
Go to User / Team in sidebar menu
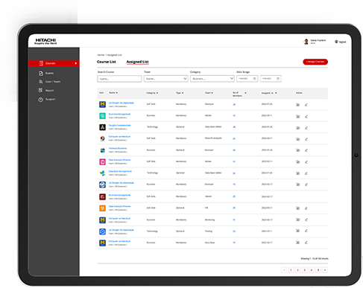click(53, 82)
